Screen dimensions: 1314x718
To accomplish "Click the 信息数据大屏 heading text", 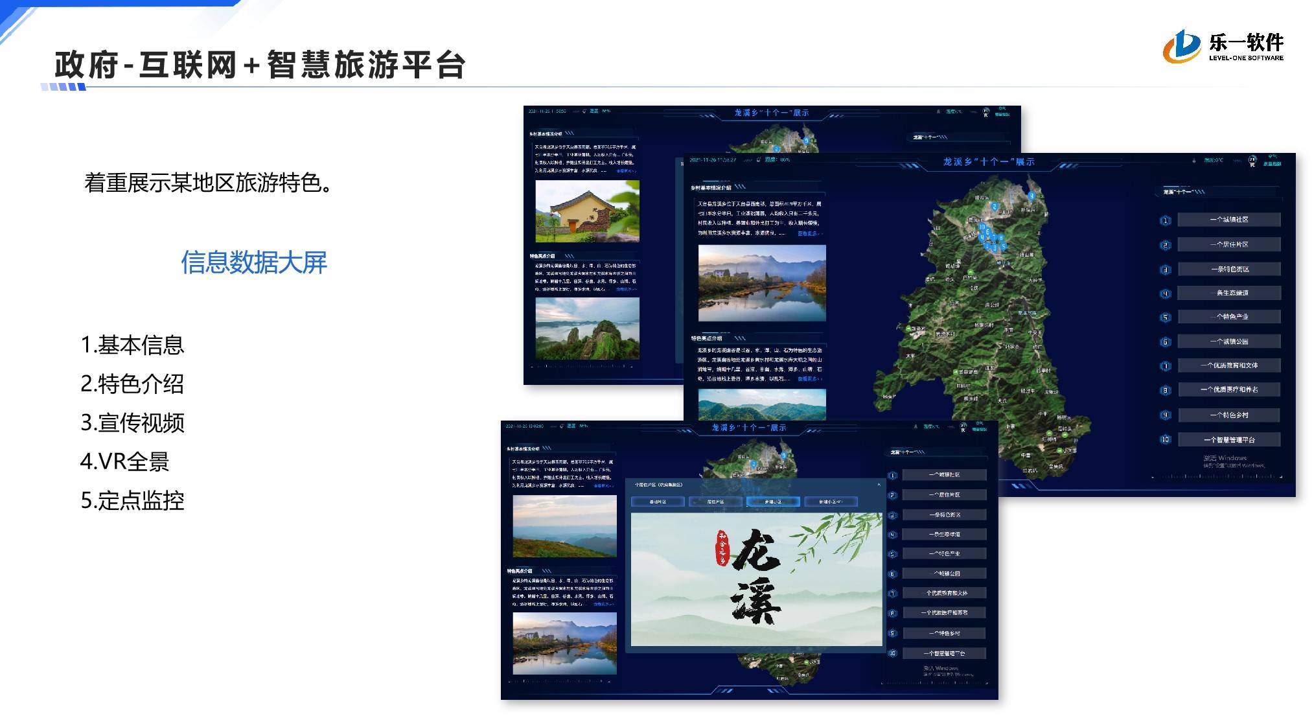I will click(254, 262).
